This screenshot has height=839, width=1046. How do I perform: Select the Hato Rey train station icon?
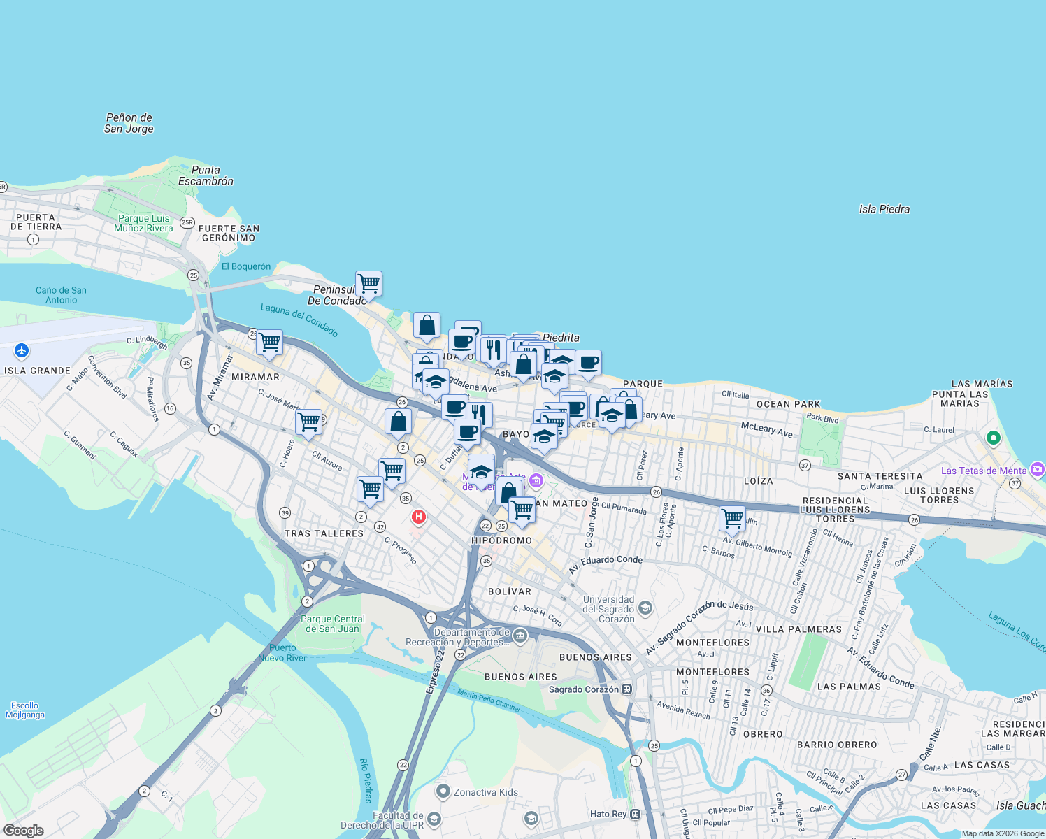pos(636,814)
